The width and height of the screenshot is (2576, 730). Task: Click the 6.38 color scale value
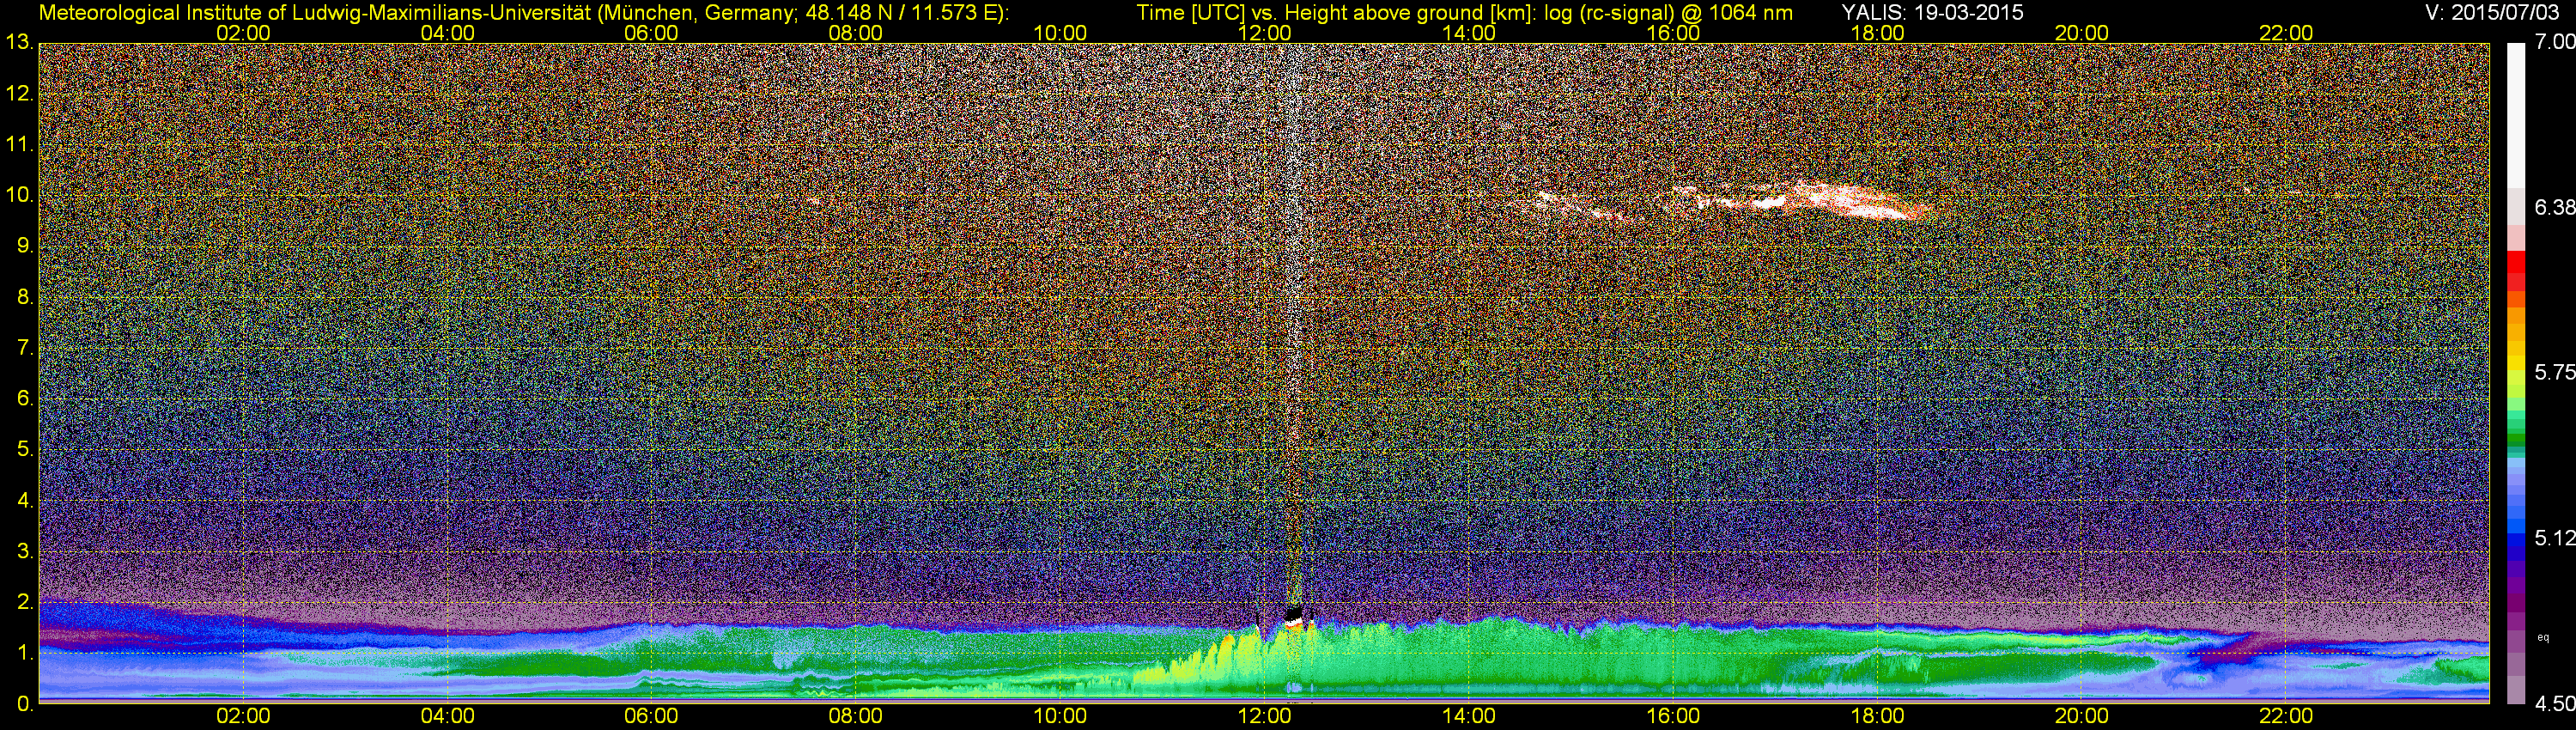click(x=2555, y=207)
